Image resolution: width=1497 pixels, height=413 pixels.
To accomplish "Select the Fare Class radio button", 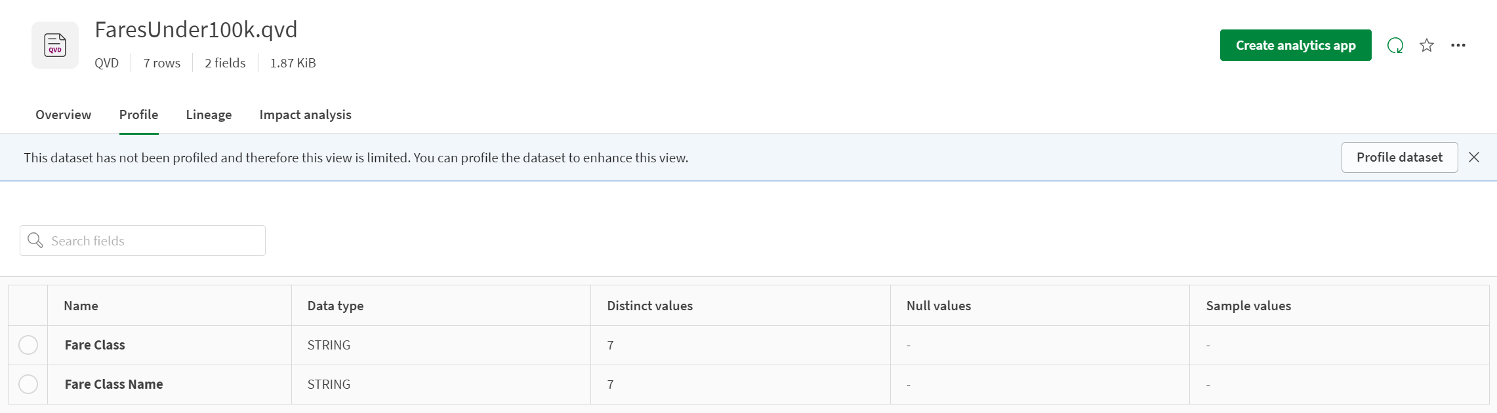I will tap(28, 345).
